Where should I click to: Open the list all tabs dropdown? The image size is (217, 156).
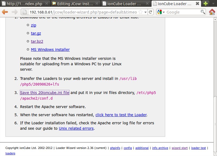(x=213, y=4)
